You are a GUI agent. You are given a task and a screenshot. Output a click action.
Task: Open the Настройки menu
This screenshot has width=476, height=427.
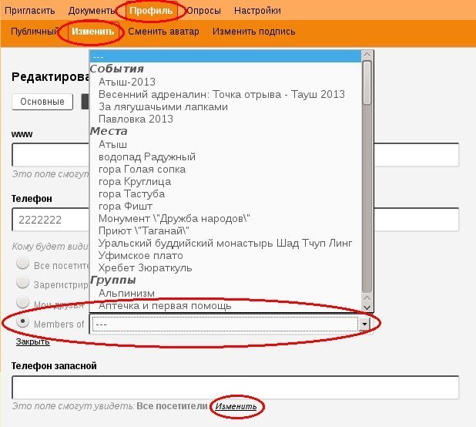[x=257, y=11]
